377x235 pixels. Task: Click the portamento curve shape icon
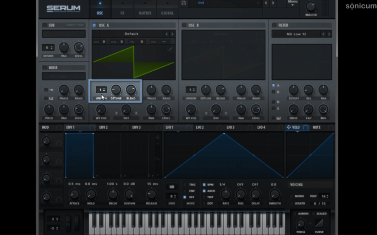319,223
